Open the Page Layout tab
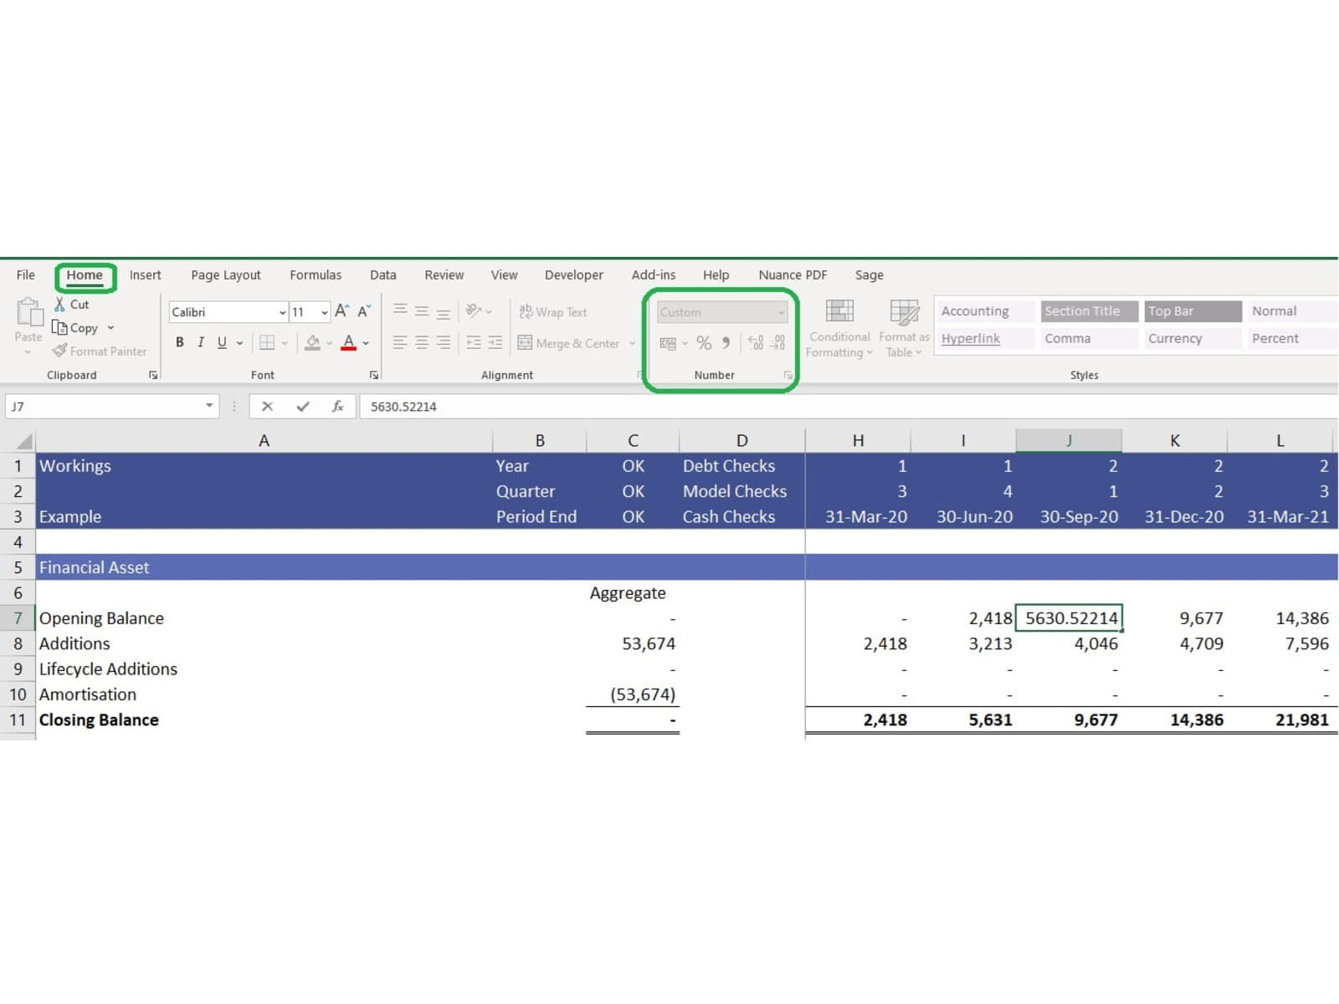Screen dimensions: 1339x1004 click(226, 275)
